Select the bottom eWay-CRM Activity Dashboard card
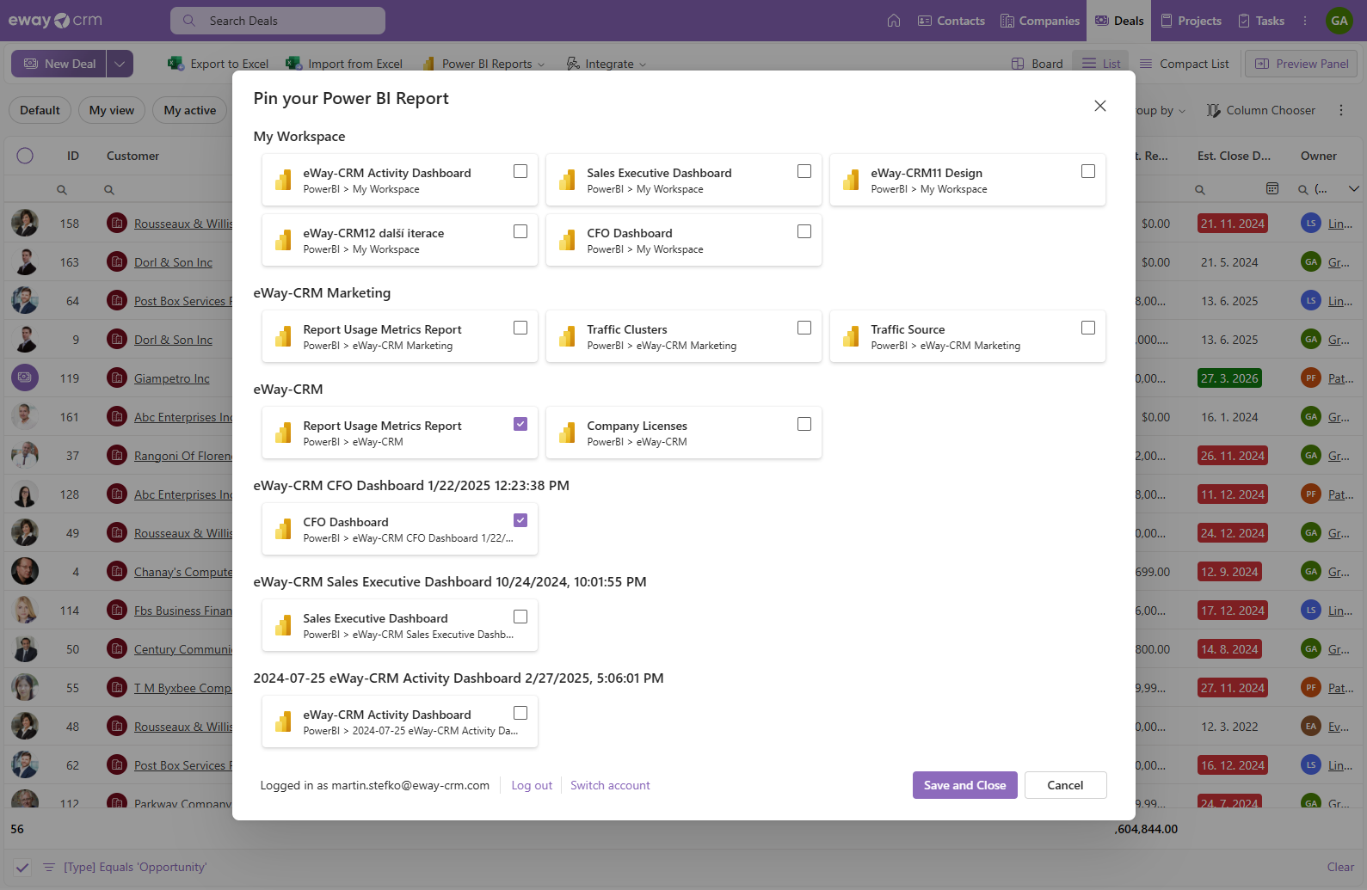Image resolution: width=1367 pixels, height=890 pixels. (x=400, y=721)
